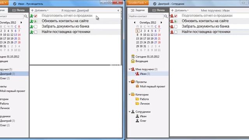Viewport: 249px width, 140px height.
Task: Switch to Почта tab in Ivan's window
Action: click(19, 10)
